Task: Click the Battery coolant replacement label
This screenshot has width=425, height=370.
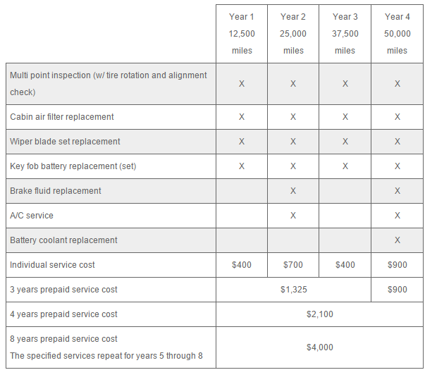Action: click(63, 240)
